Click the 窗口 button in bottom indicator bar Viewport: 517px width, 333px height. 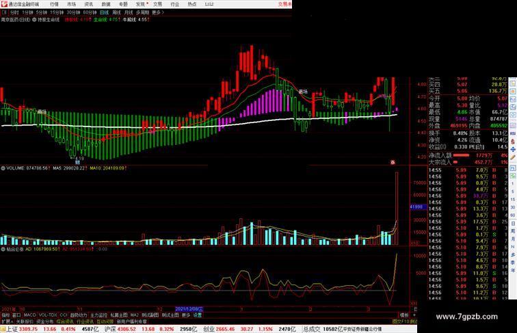[16, 315]
